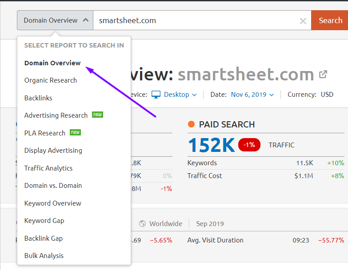Click the Currency: USD label

tap(310, 95)
